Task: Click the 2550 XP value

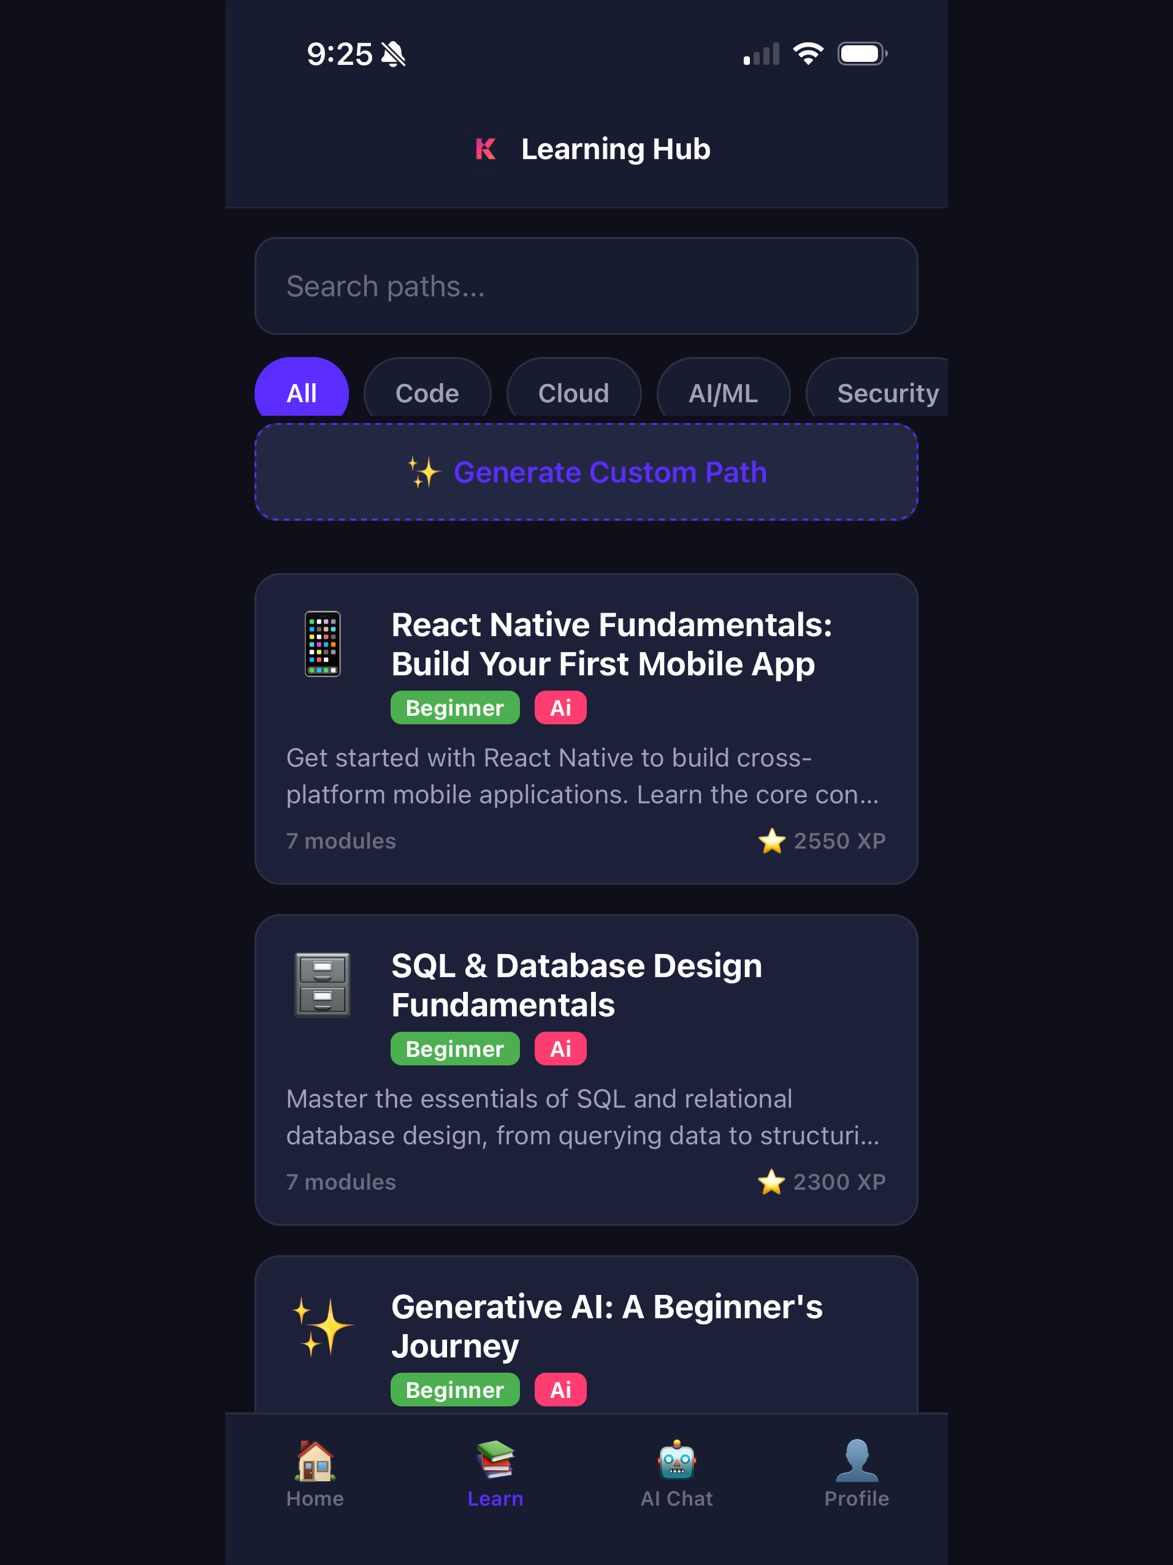Action: 840,840
